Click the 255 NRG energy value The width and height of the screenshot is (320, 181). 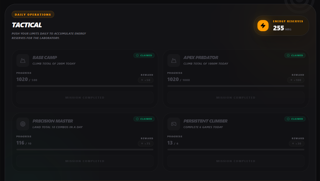(282, 28)
